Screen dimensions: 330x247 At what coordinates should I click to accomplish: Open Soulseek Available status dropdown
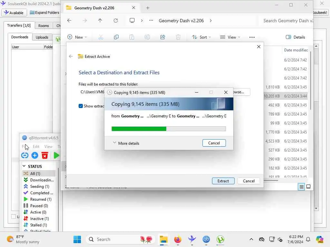[x=14, y=13]
